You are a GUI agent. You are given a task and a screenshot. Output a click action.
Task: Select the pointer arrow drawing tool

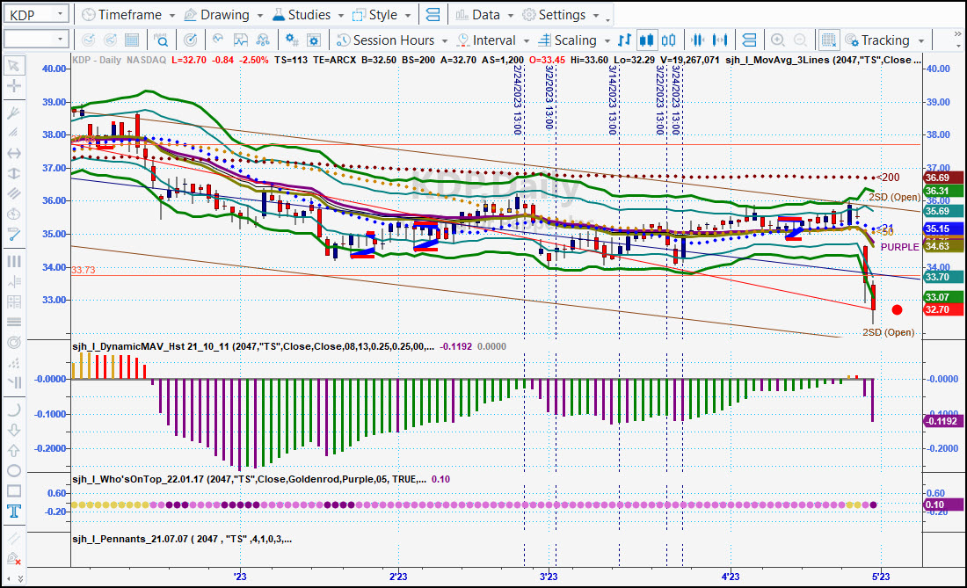[13, 65]
